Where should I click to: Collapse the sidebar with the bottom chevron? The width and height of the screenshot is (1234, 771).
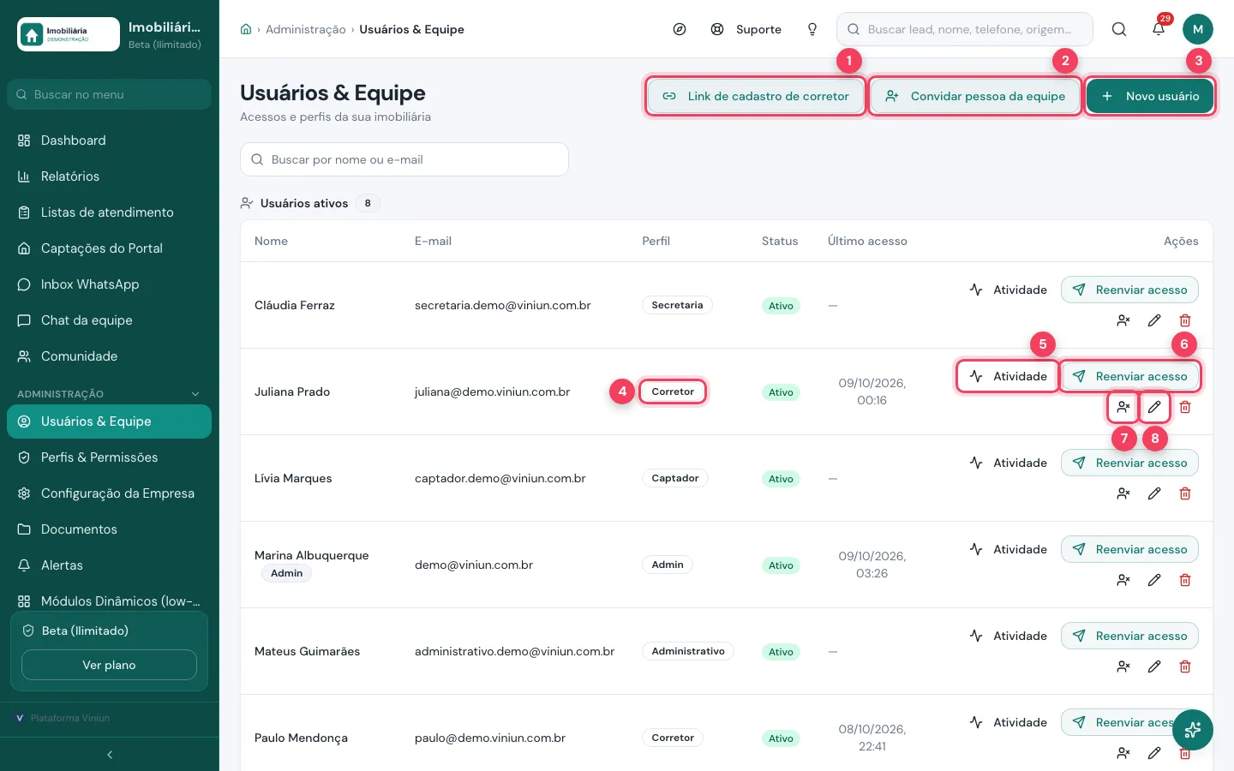(x=110, y=755)
